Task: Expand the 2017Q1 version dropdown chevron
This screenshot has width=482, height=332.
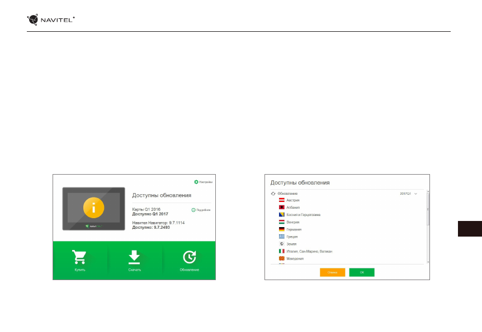Action: 415,194
